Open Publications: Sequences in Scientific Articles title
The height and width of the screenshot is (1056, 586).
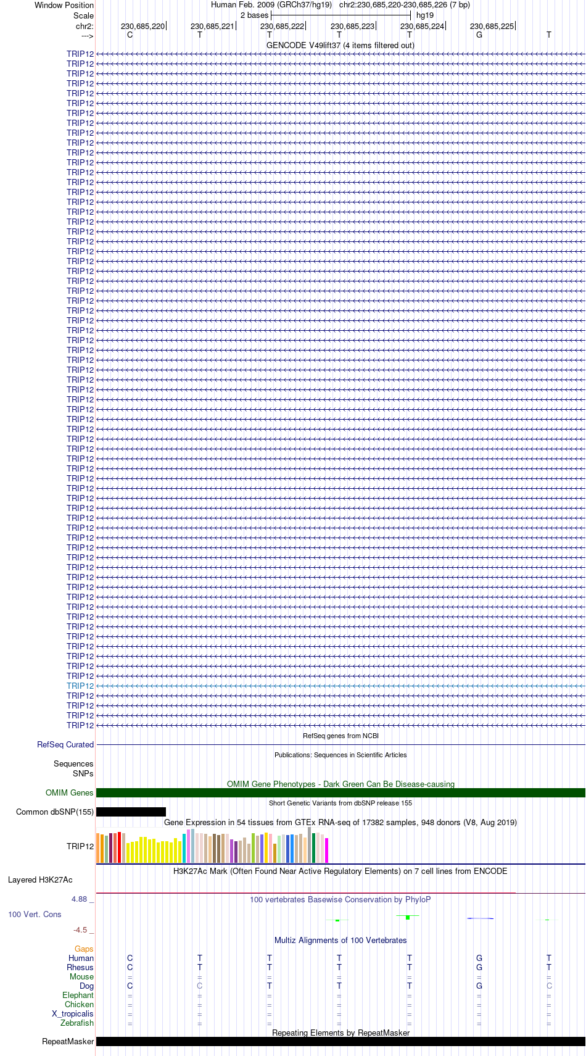[x=340, y=755]
